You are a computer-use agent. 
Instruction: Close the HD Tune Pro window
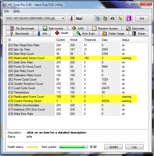(146, 4)
